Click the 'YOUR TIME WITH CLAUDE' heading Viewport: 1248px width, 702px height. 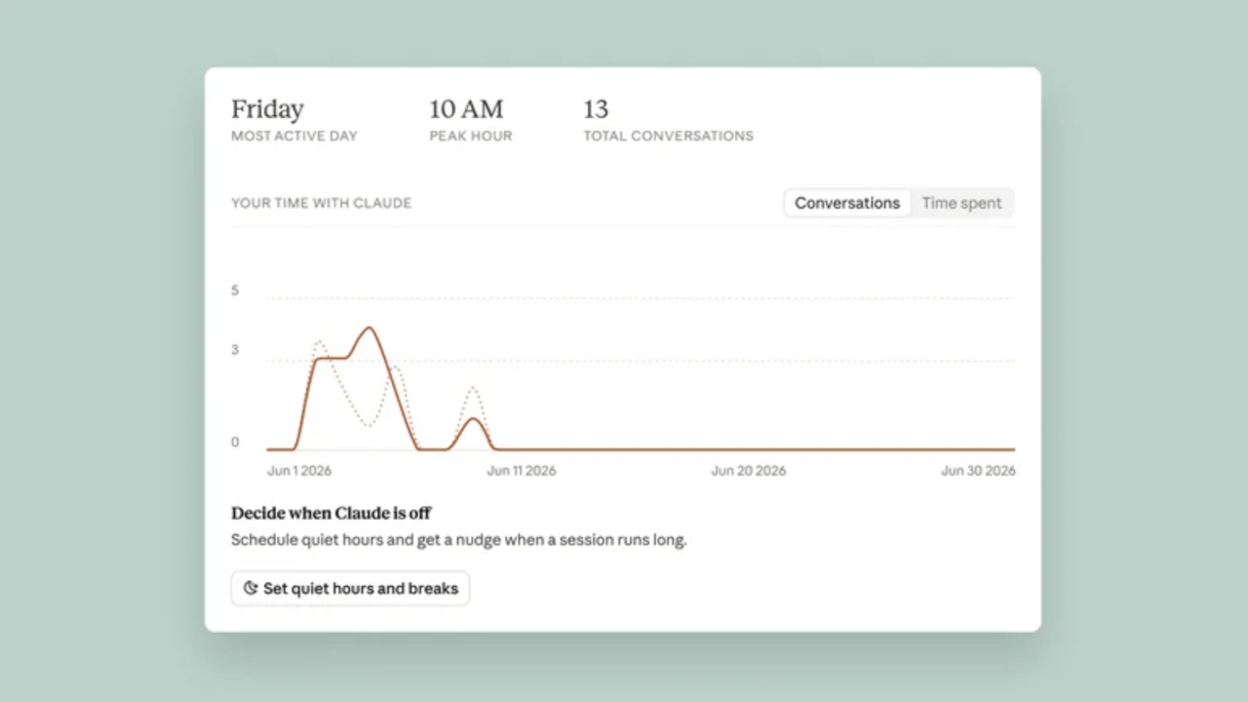[321, 203]
